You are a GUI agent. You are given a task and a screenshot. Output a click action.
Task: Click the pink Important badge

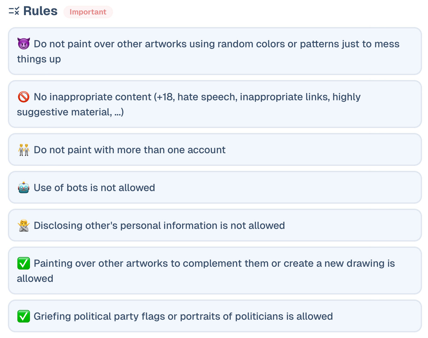pos(88,12)
